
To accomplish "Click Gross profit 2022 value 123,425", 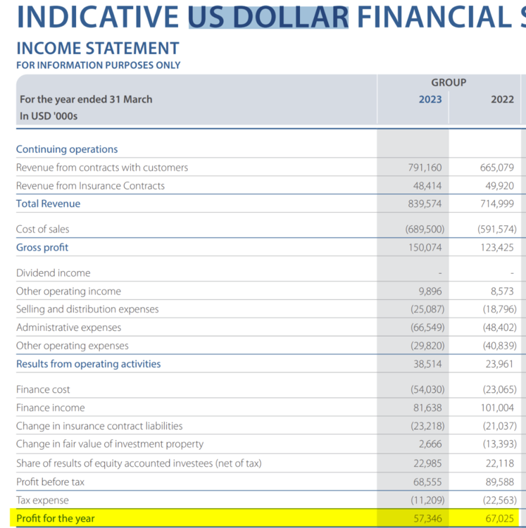I will (x=497, y=248).
